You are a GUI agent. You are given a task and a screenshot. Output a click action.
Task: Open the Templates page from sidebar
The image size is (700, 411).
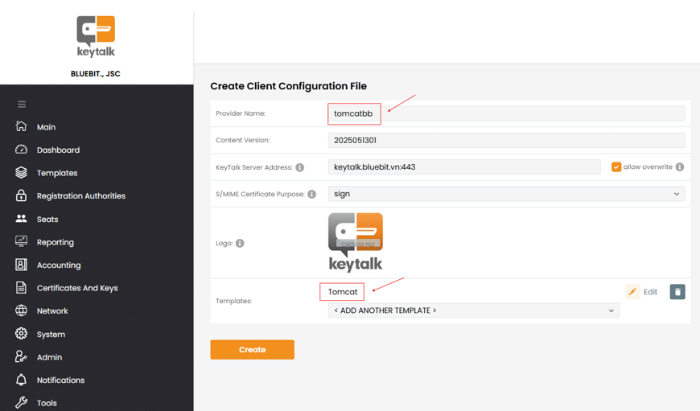pyautogui.click(x=56, y=173)
